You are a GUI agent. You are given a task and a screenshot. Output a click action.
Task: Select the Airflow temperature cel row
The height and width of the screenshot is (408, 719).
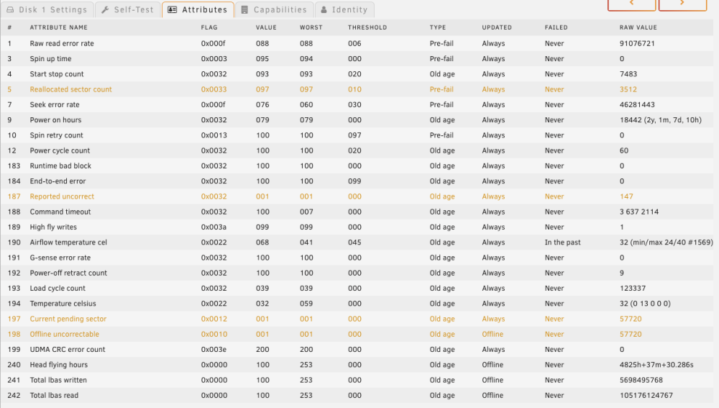pos(357,242)
